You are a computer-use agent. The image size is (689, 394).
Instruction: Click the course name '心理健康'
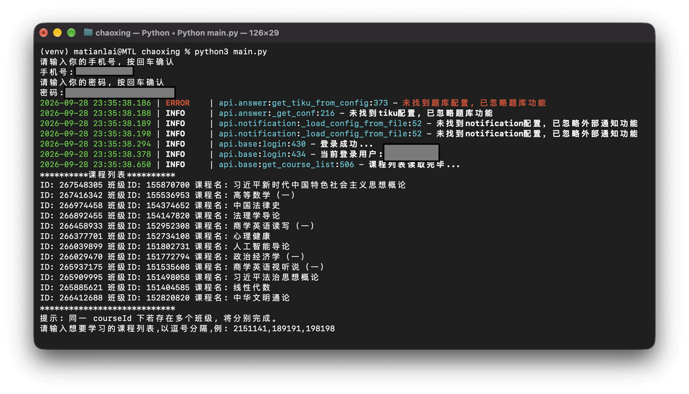tap(252, 236)
